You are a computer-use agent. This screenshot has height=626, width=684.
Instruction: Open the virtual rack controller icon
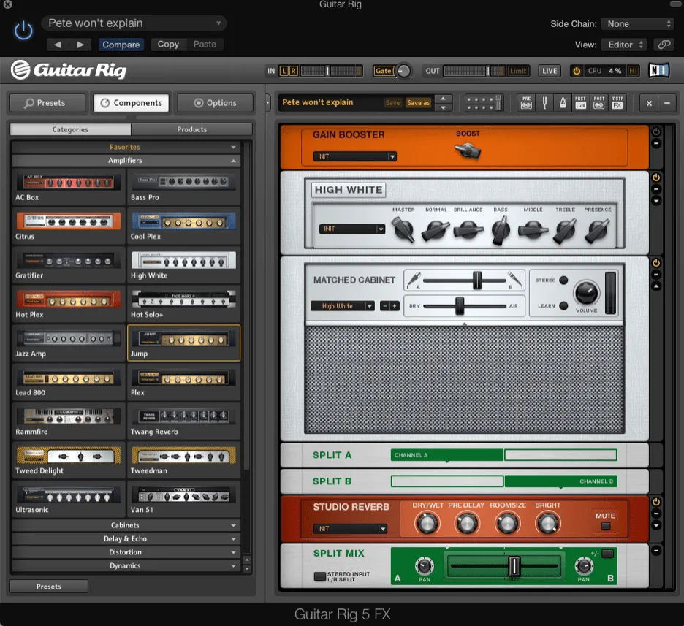pyautogui.click(x=484, y=103)
